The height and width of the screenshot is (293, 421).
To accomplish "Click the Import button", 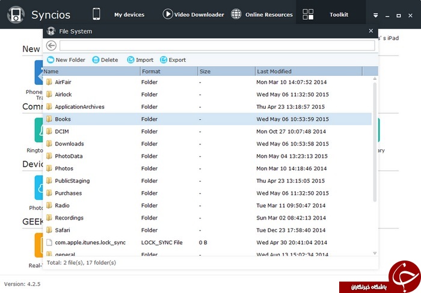I will (x=140, y=60).
